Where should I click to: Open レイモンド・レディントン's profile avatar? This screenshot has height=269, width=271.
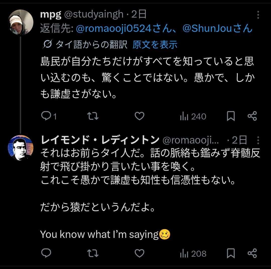(x=21, y=148)
